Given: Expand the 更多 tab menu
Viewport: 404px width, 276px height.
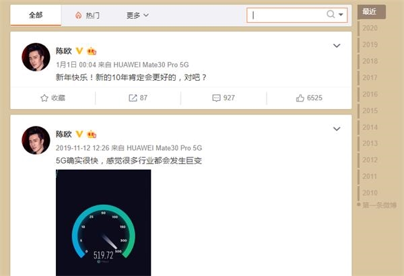Looking at the screenshot, I should [137, 15].
